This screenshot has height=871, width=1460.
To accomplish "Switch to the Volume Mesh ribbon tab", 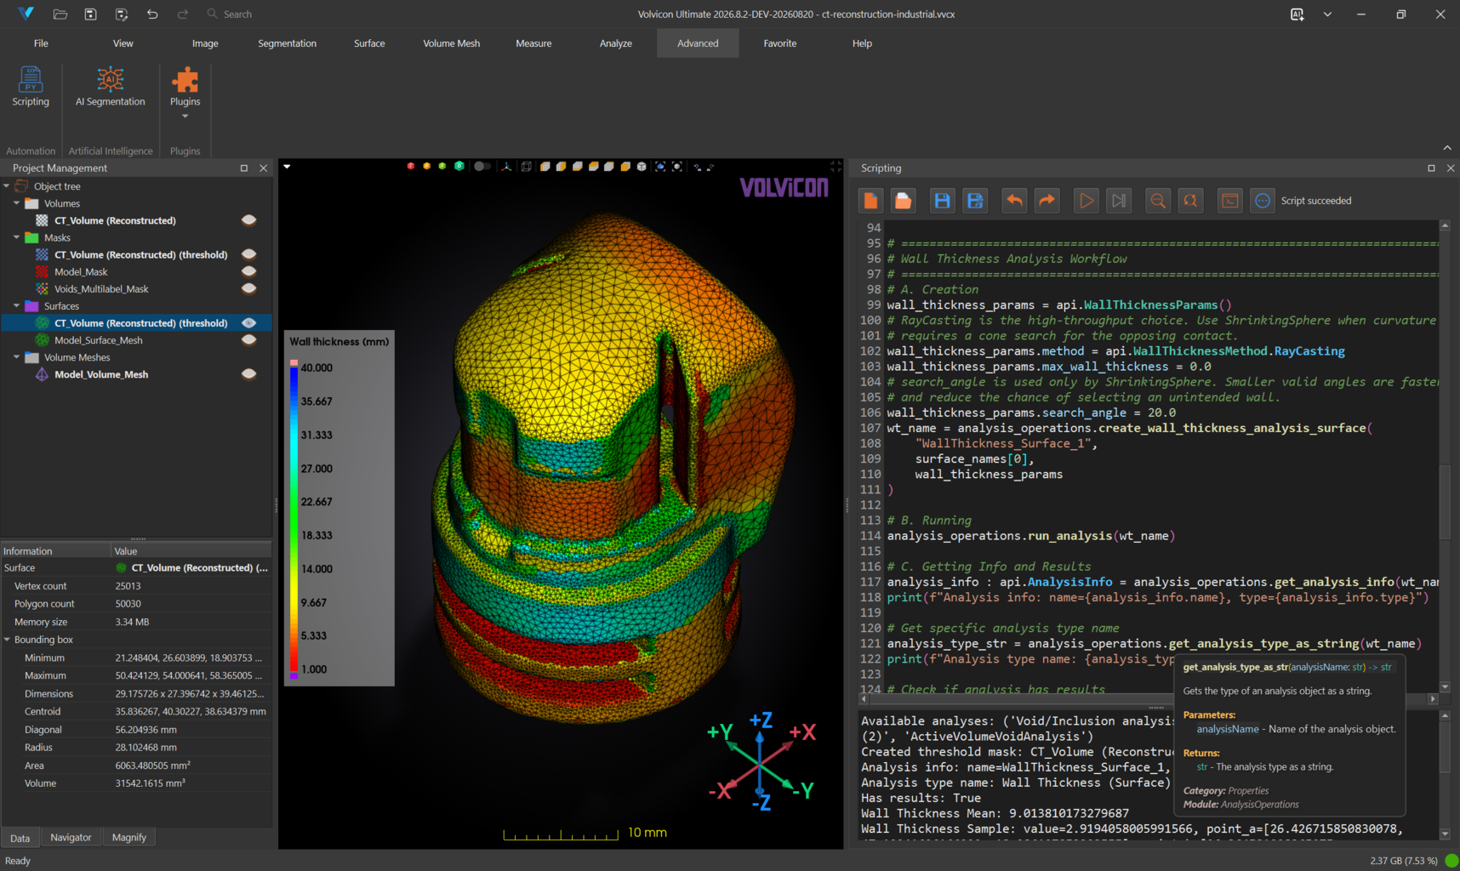I will point(452,43).
